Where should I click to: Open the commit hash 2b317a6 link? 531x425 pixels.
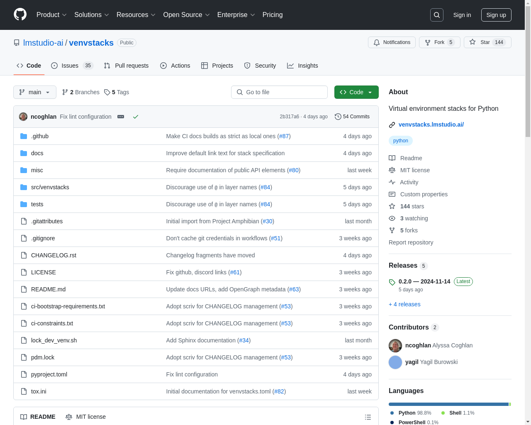(x=289, y=117)
